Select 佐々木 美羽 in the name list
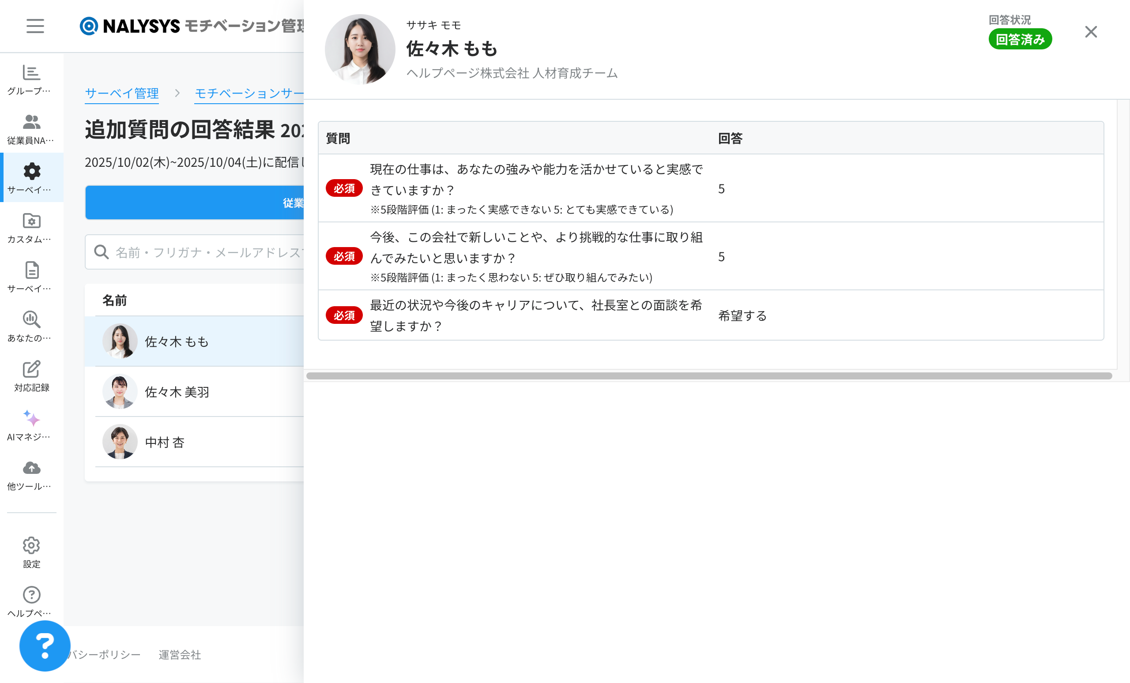Screen dimensions: 1130x683 (x=177, y=392)
